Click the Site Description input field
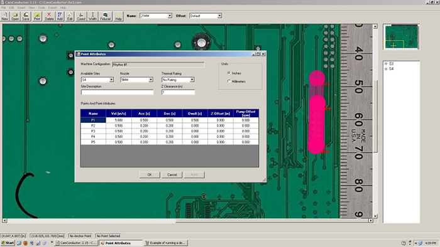 [118, 92]
